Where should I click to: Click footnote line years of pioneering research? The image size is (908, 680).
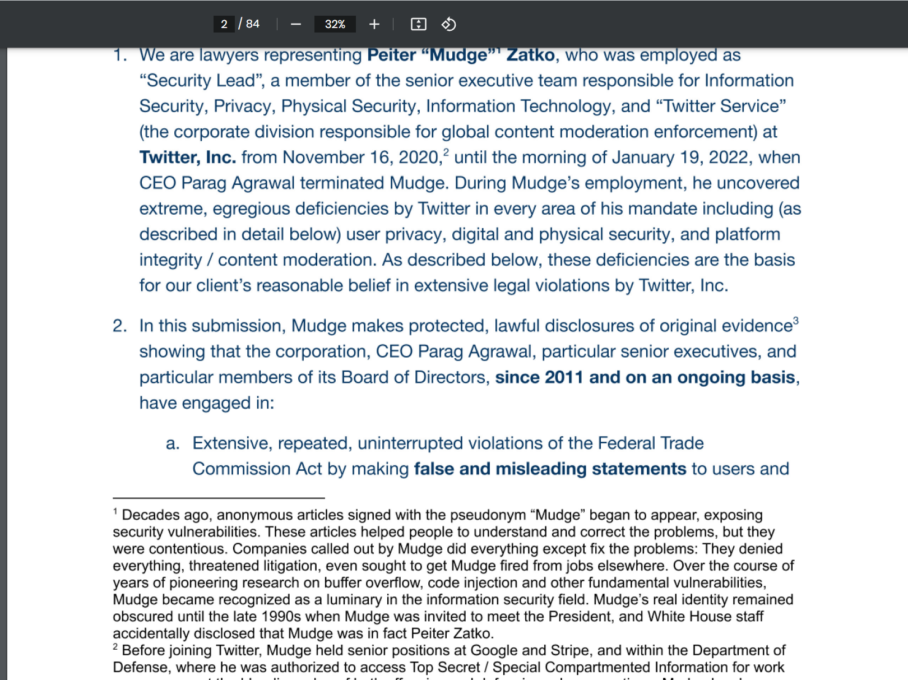(439, 582)
